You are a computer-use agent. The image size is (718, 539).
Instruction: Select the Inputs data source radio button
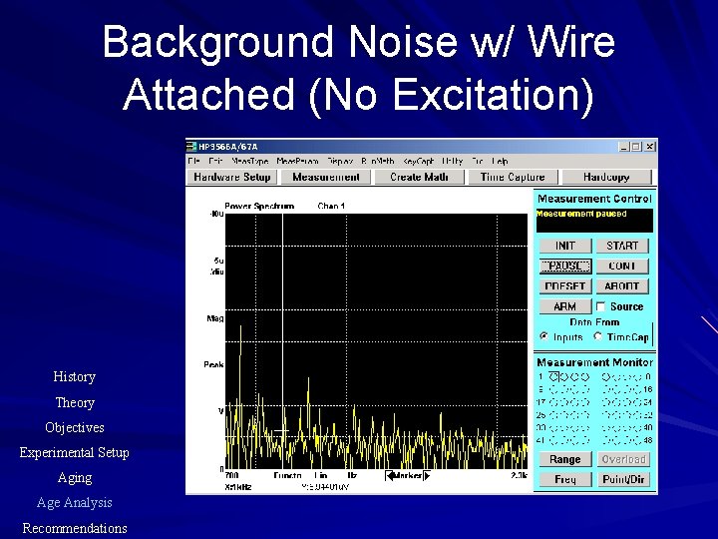pyautogui.click(x=544, y=336)
